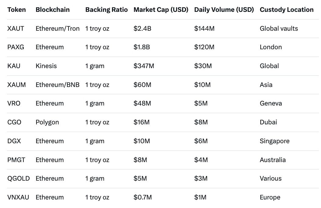
Task: Click the Token column header
Action: click(x=16, y=10)
